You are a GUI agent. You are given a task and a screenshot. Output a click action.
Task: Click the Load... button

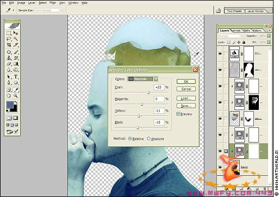tap(186, 98)
